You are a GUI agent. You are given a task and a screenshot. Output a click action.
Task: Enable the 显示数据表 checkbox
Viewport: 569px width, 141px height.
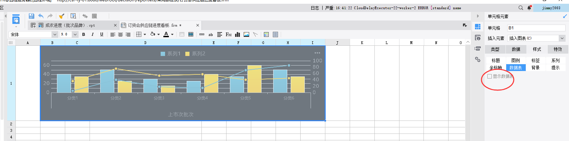(x=490, y=76)
